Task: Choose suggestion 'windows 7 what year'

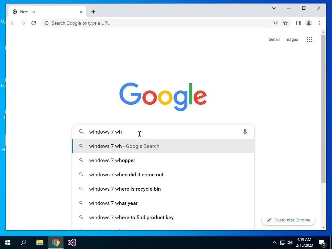Action: (163, 203)
